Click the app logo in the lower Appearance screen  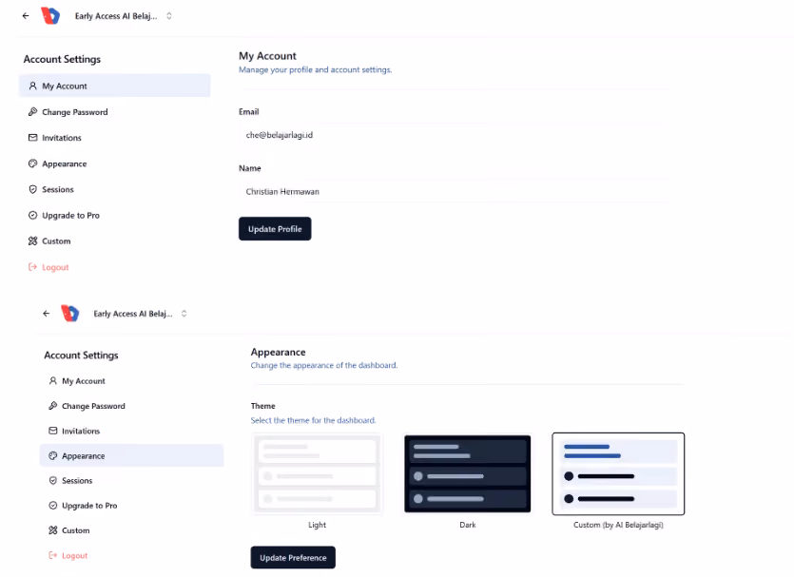click(x=69, y=314)
